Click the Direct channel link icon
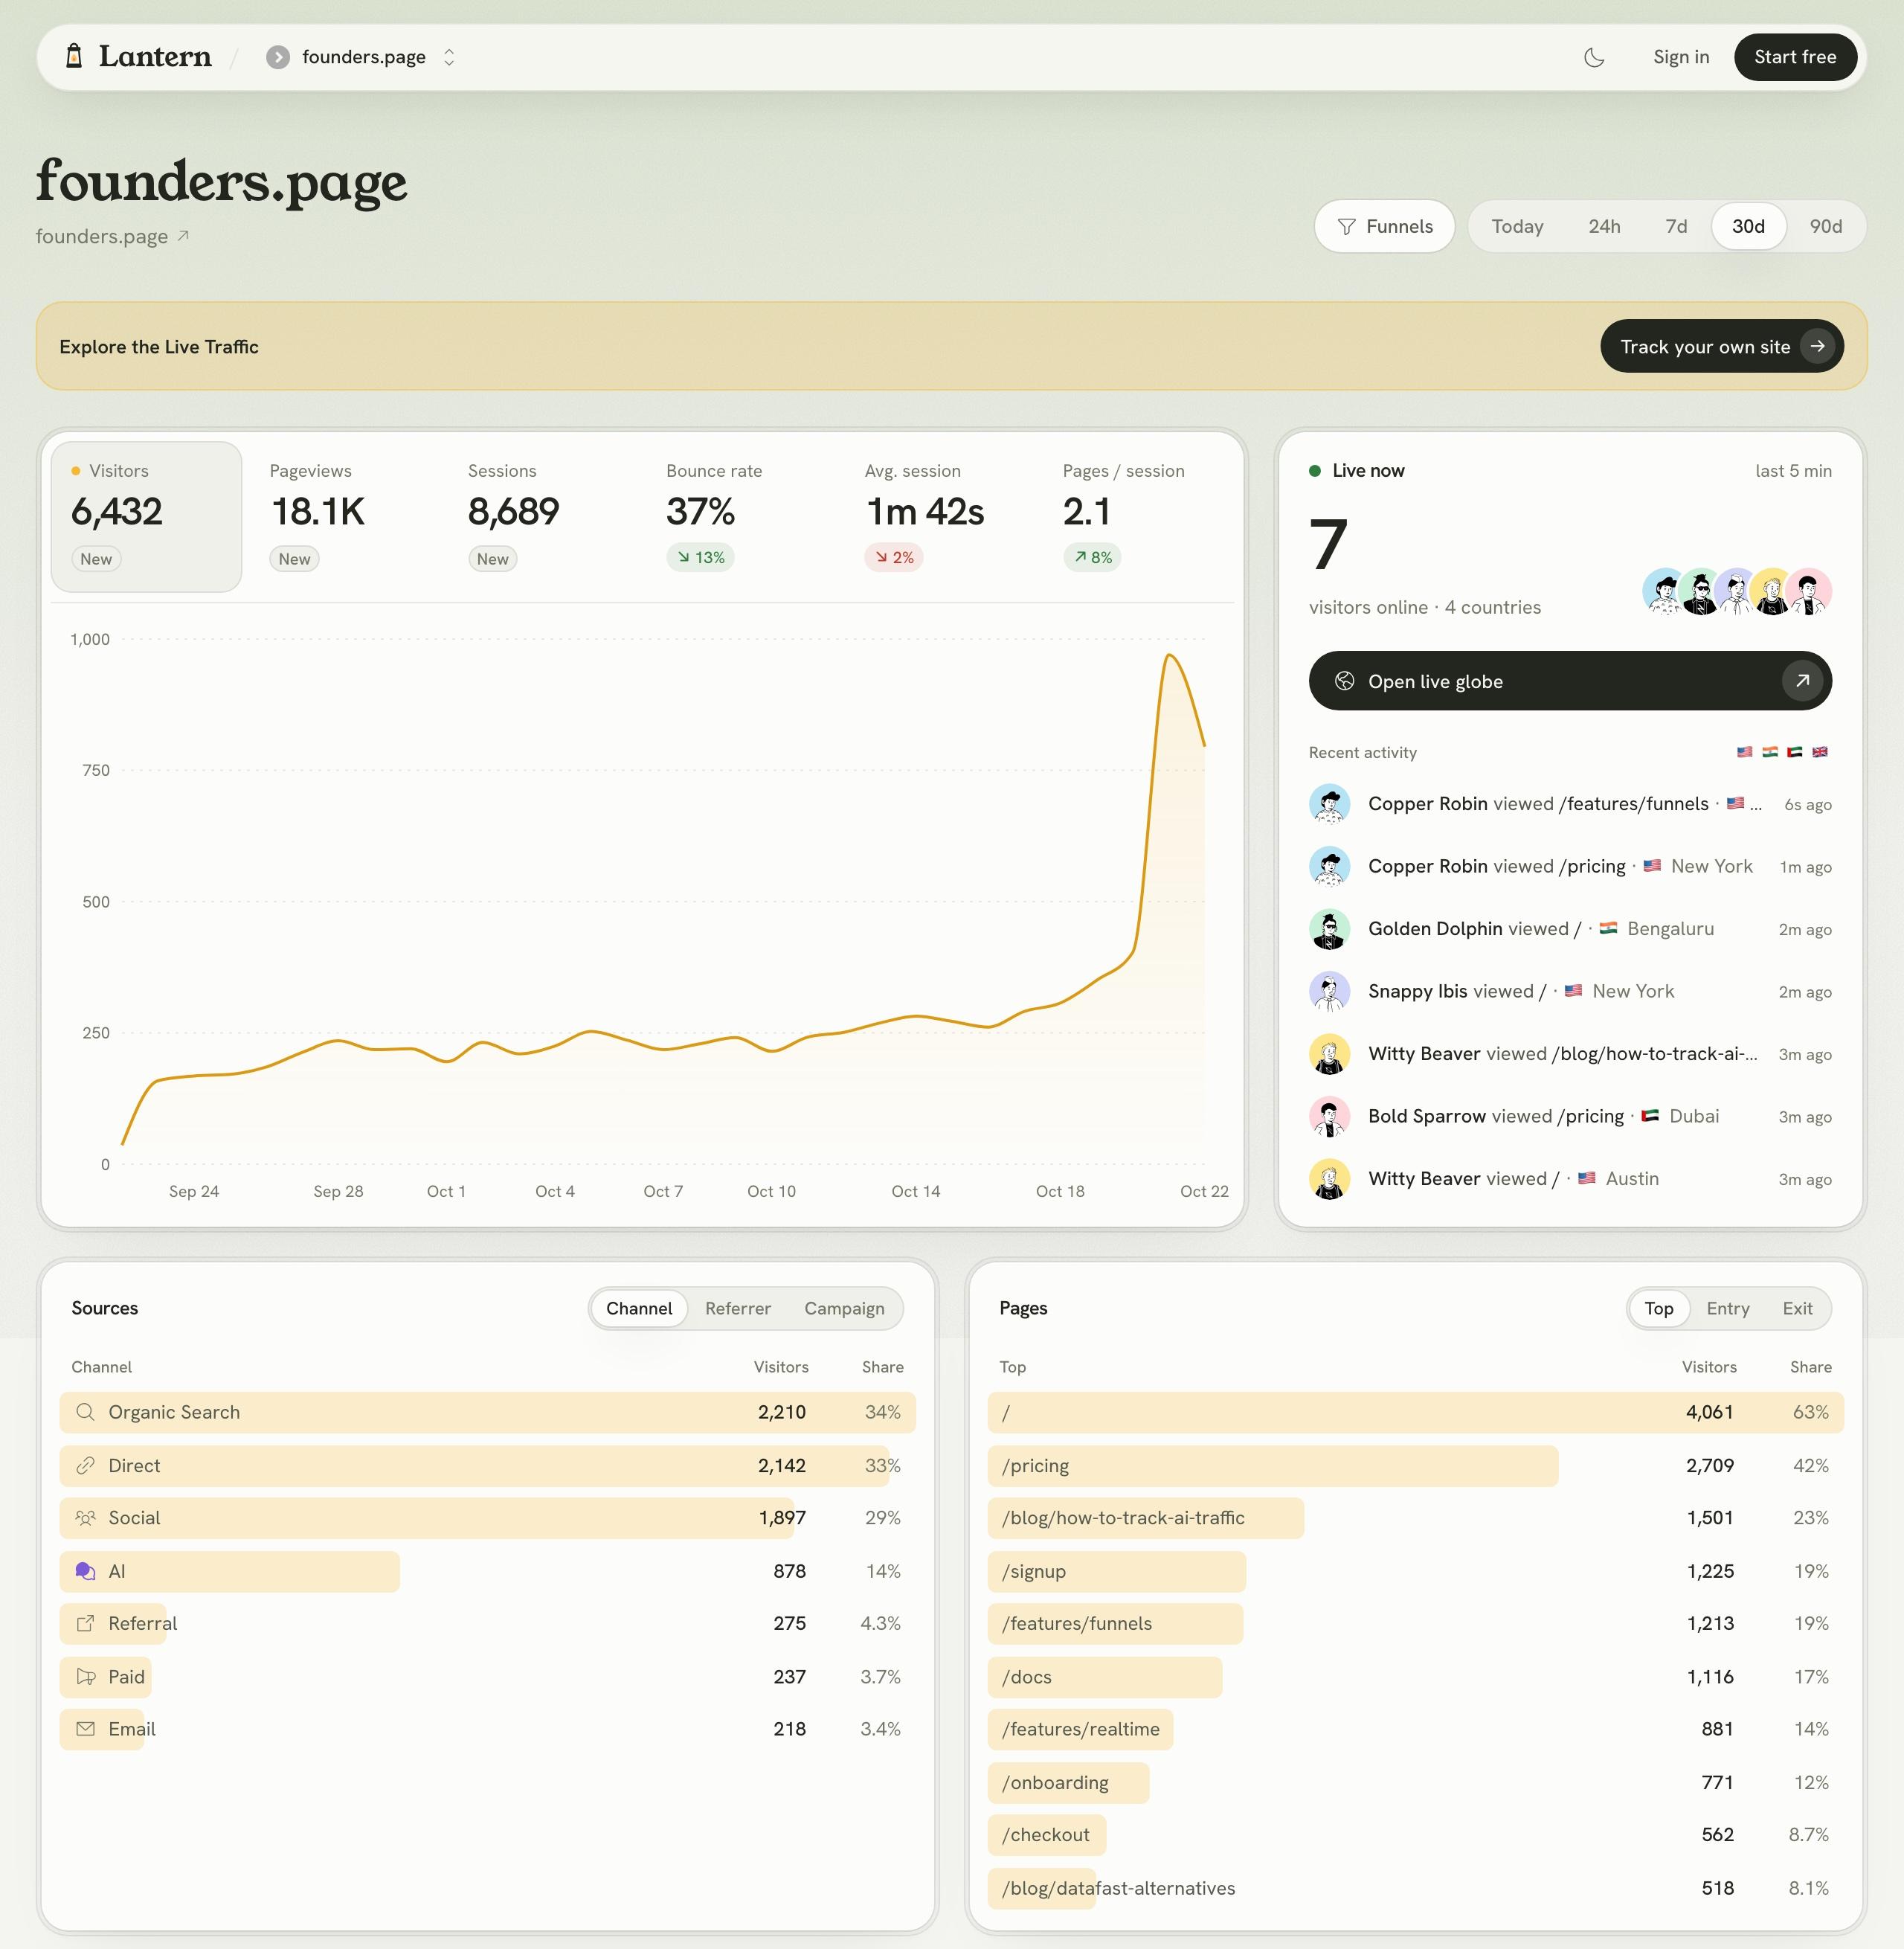The height and width of the screenshot is (1949, 1904). [85, 1465]
